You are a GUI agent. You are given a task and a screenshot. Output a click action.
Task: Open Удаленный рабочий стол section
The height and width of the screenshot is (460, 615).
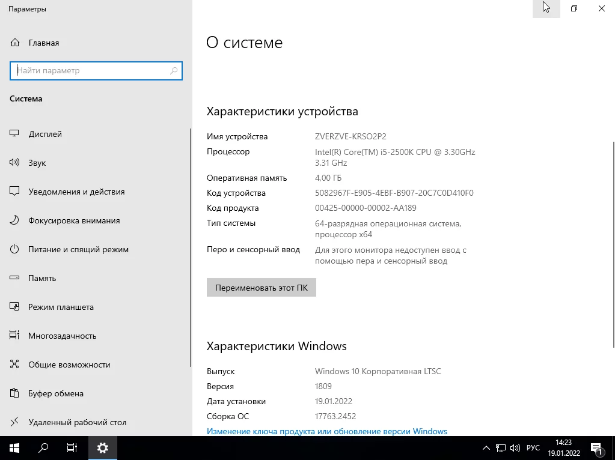(78, 422)
